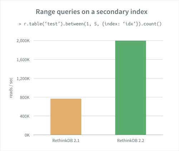Click the orange RethinkDB 2.1 bar
The width and height of the screenshot is (179, 151).
(x=66, y=117)
